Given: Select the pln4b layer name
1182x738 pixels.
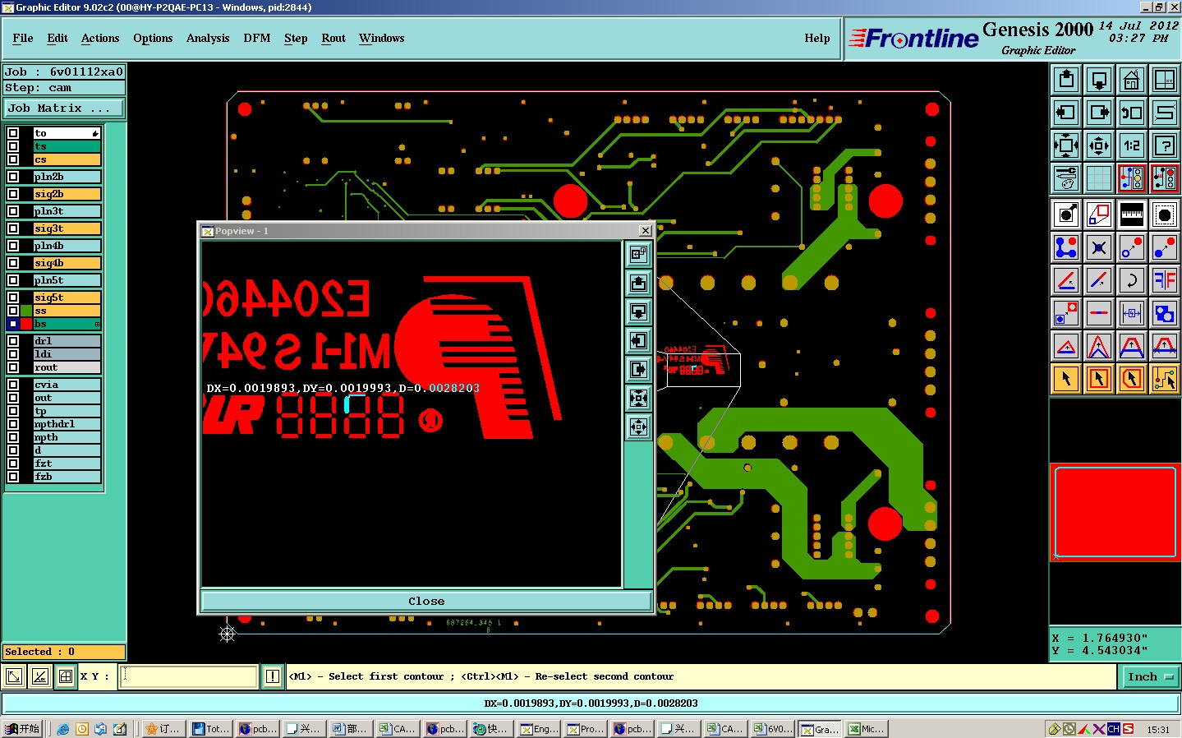Looking at the screenshot, I should [67, 246].
